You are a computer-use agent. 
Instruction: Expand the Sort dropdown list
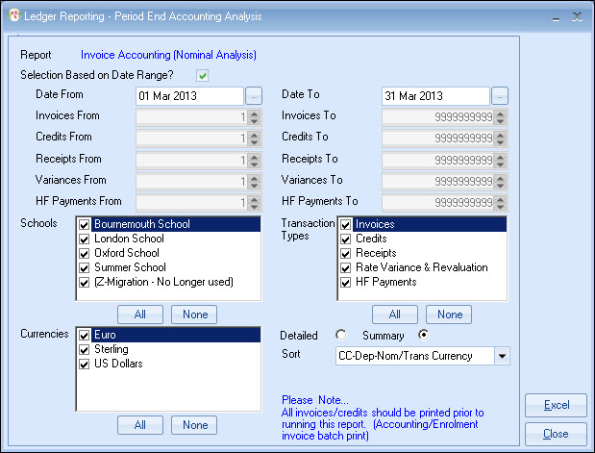[500, 356]
